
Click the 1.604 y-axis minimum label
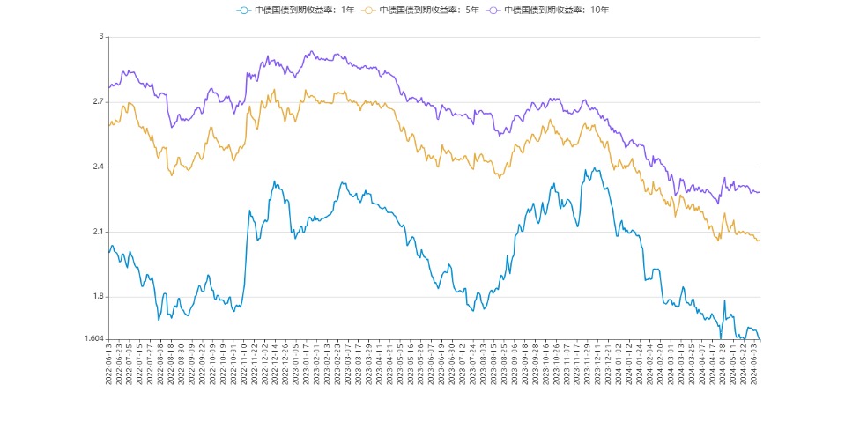coord(93,338)
